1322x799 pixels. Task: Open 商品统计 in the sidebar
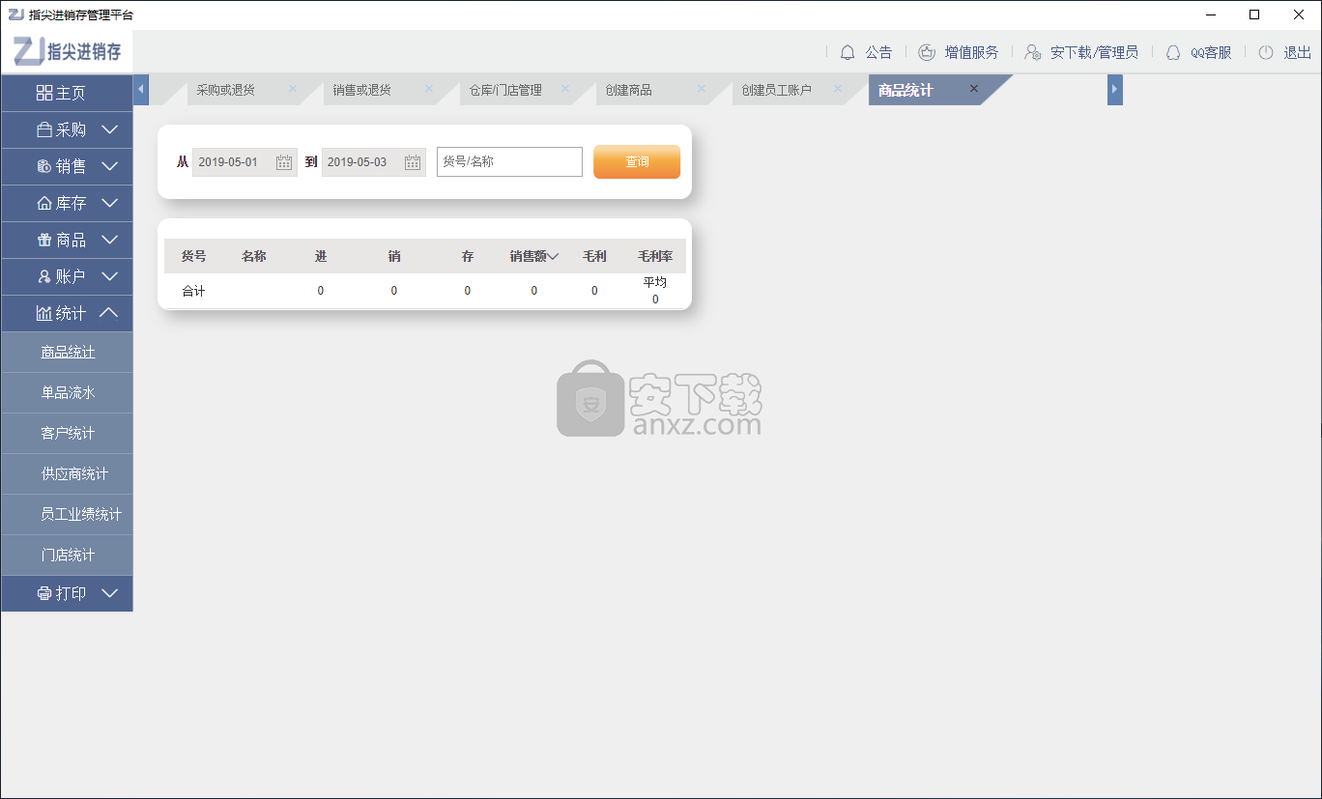pyautogui.click(x=67, y=353)
